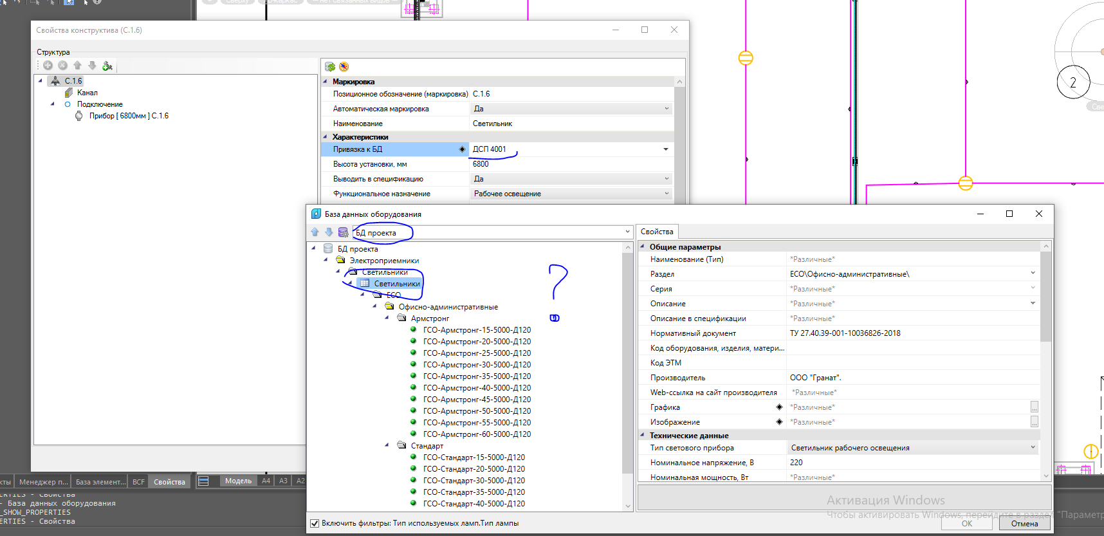Click the Канал channel icon in structure tree
Screen dimensions: 1104x536
68,93
